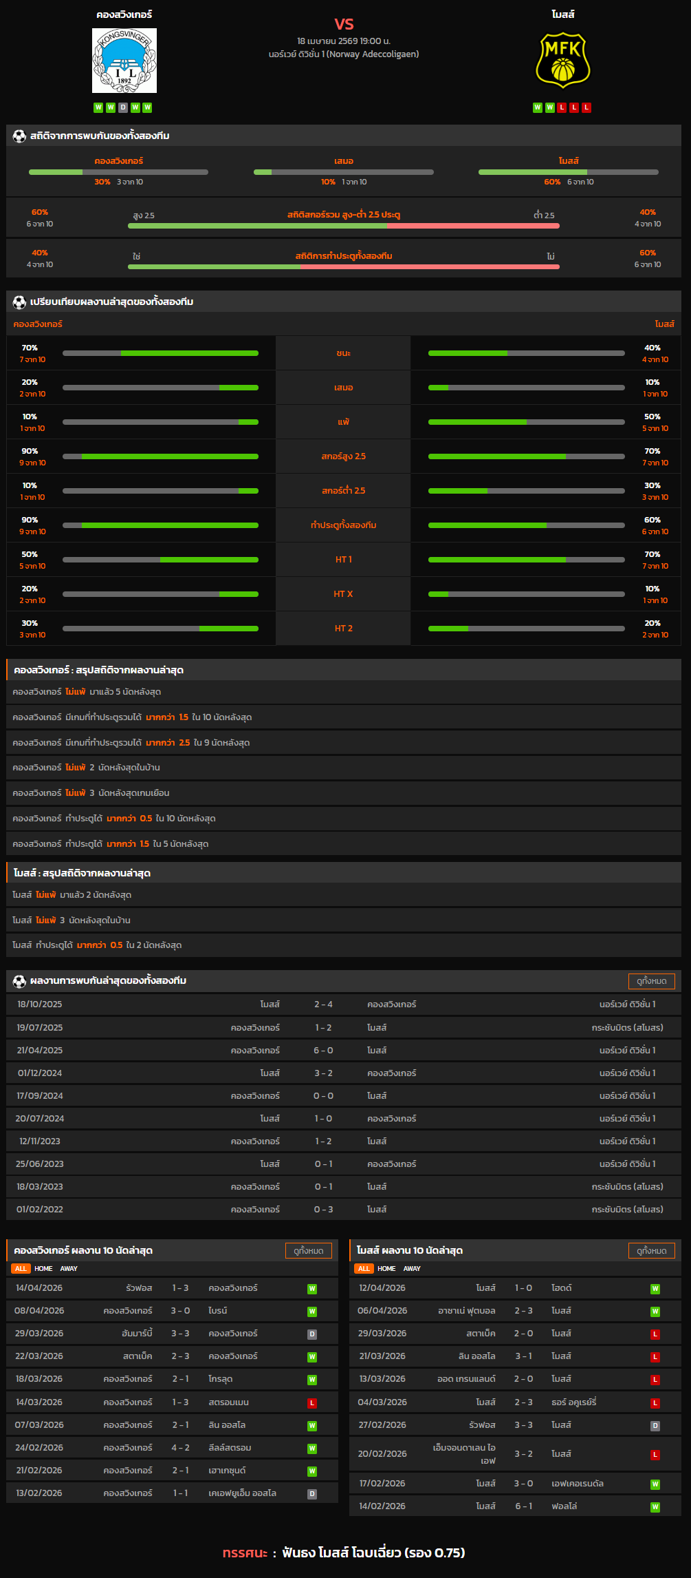This screenshot has width=691, height=1578.
Task: Click the Kongsvinger team logo
Action: point(124,61)
